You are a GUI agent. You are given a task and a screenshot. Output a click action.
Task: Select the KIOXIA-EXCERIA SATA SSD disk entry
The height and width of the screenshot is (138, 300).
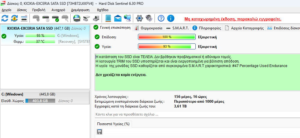pos(45,35)
